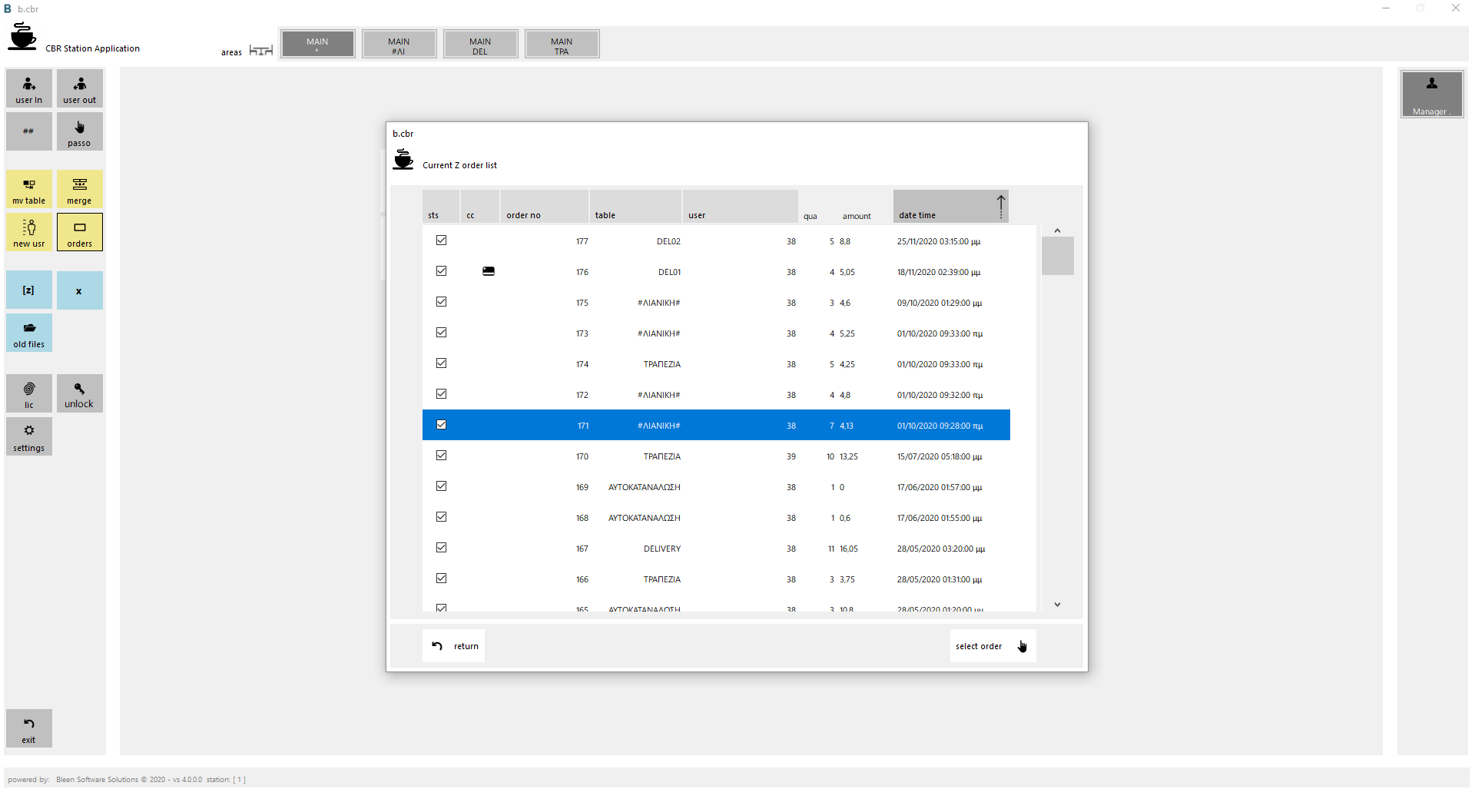Click the list scroll up arrow
This screenshot has width=1475, height=799.
click(1057, 230)
